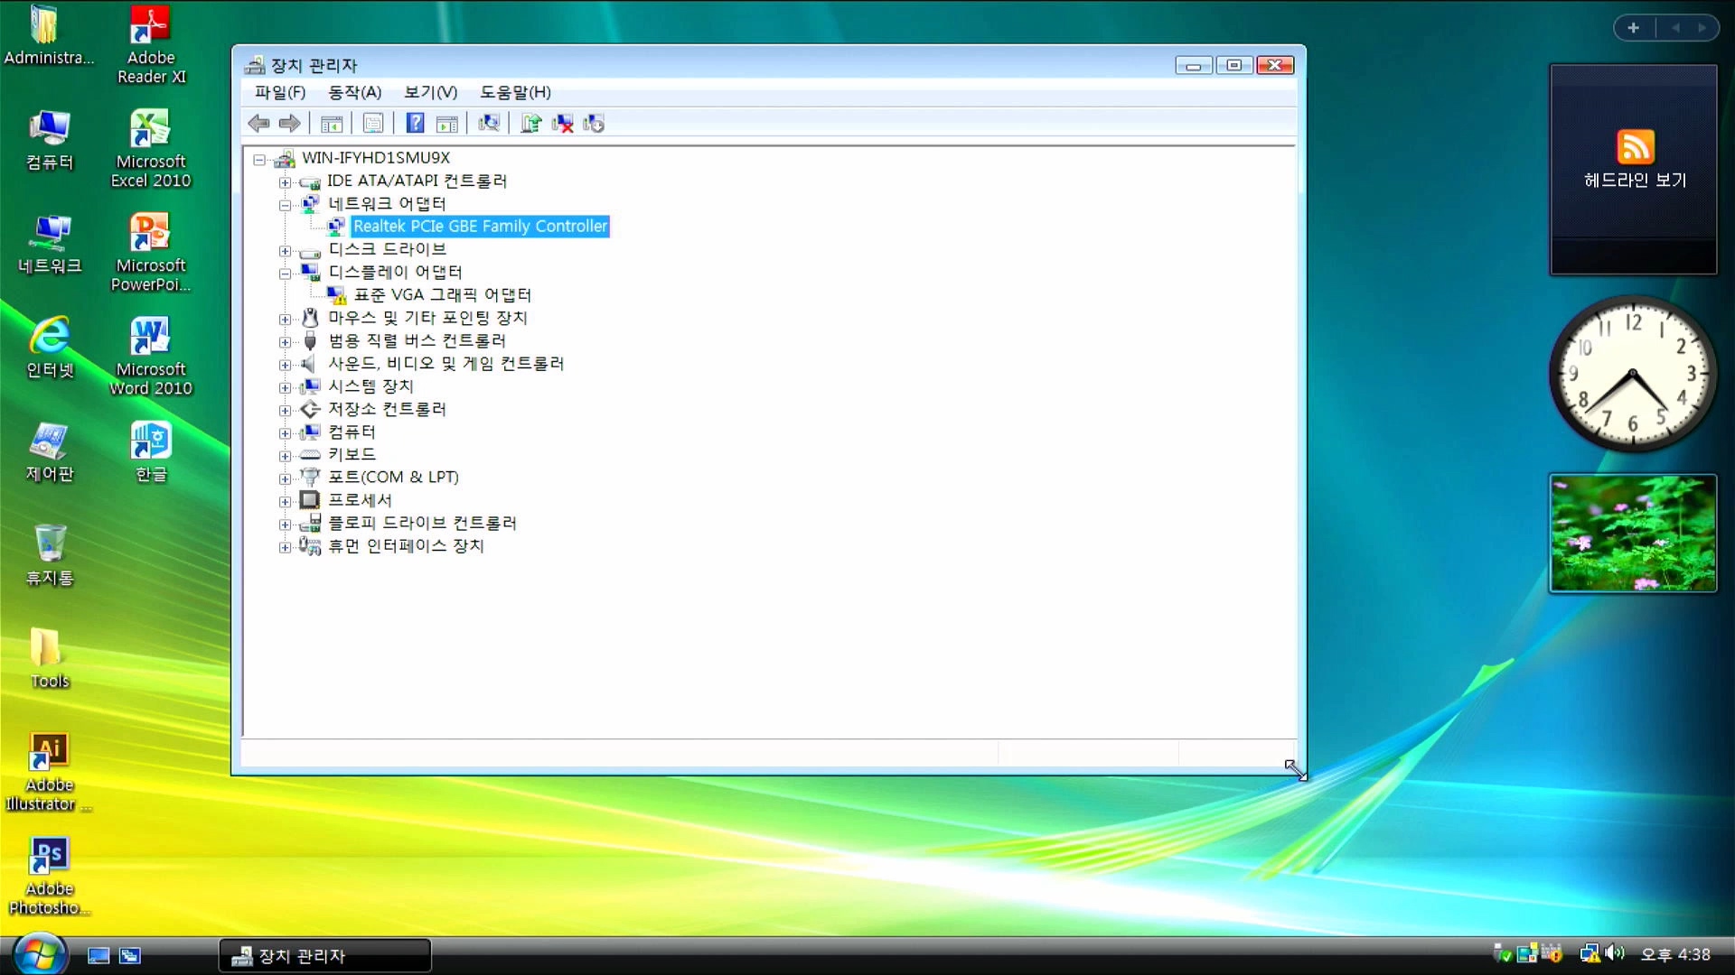1735x975 pixels.
Task: Click the Properties toolbar icon
Action: pyautogui.click(x=373, y=124)
